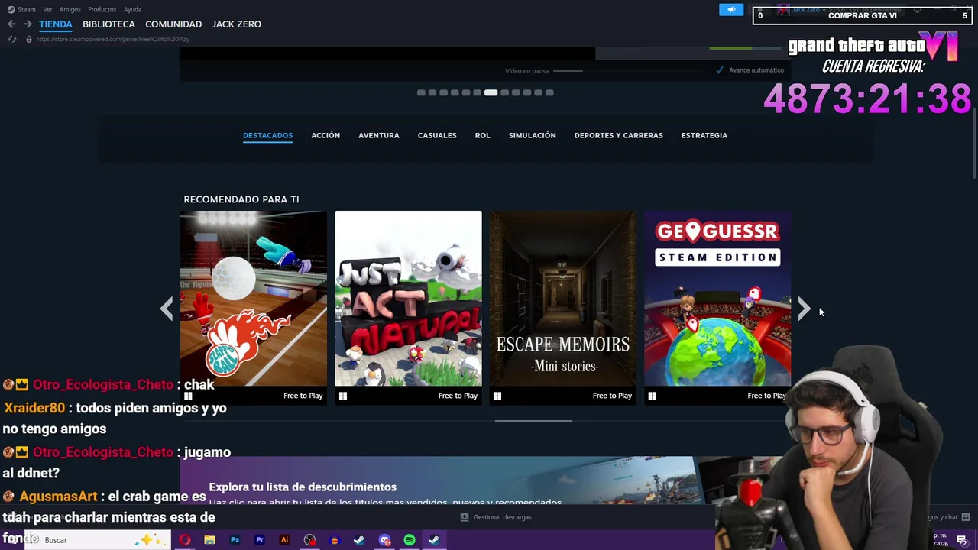Click Windows icon on Escape Memoirs card
Viewport: 978px width, 550px height.
497,396
